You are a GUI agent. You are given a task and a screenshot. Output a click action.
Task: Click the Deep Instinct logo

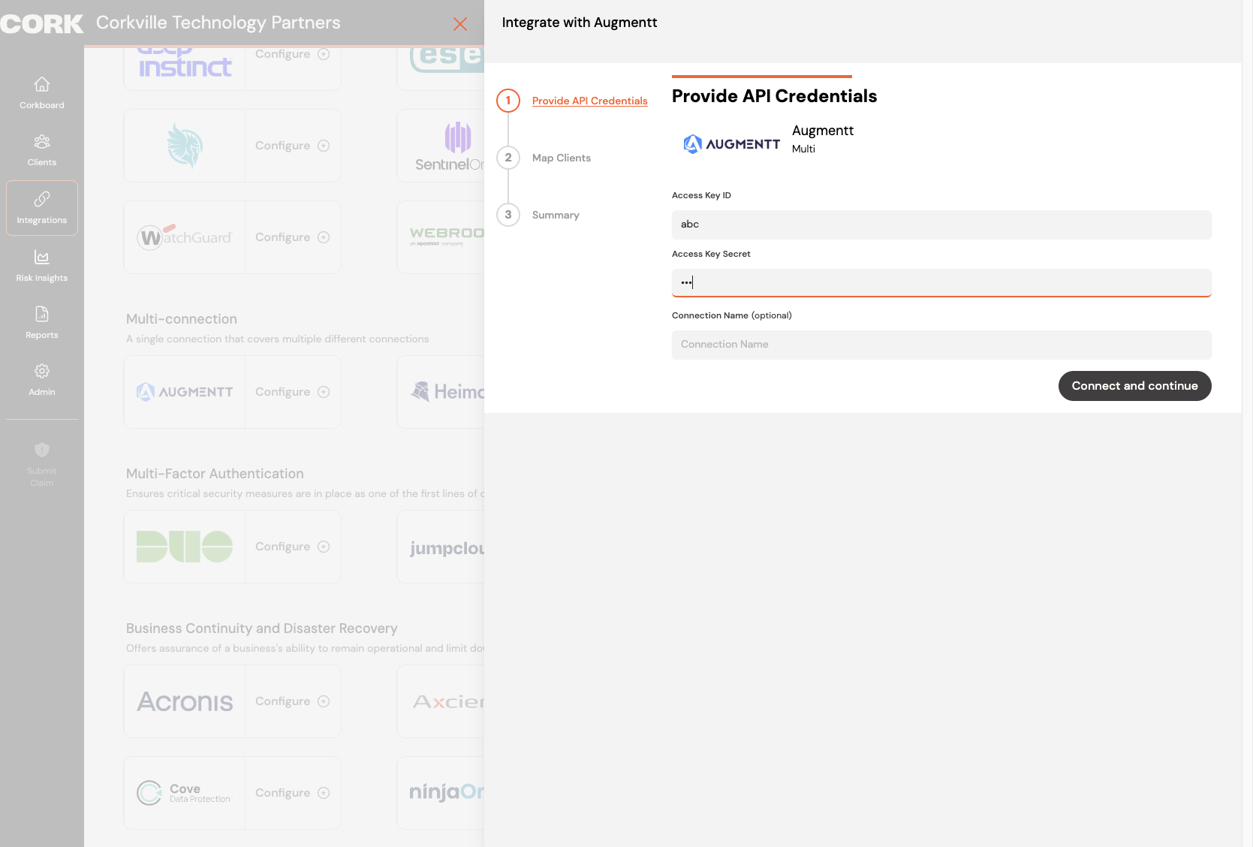pyautogui.click(x=185, y=63)
